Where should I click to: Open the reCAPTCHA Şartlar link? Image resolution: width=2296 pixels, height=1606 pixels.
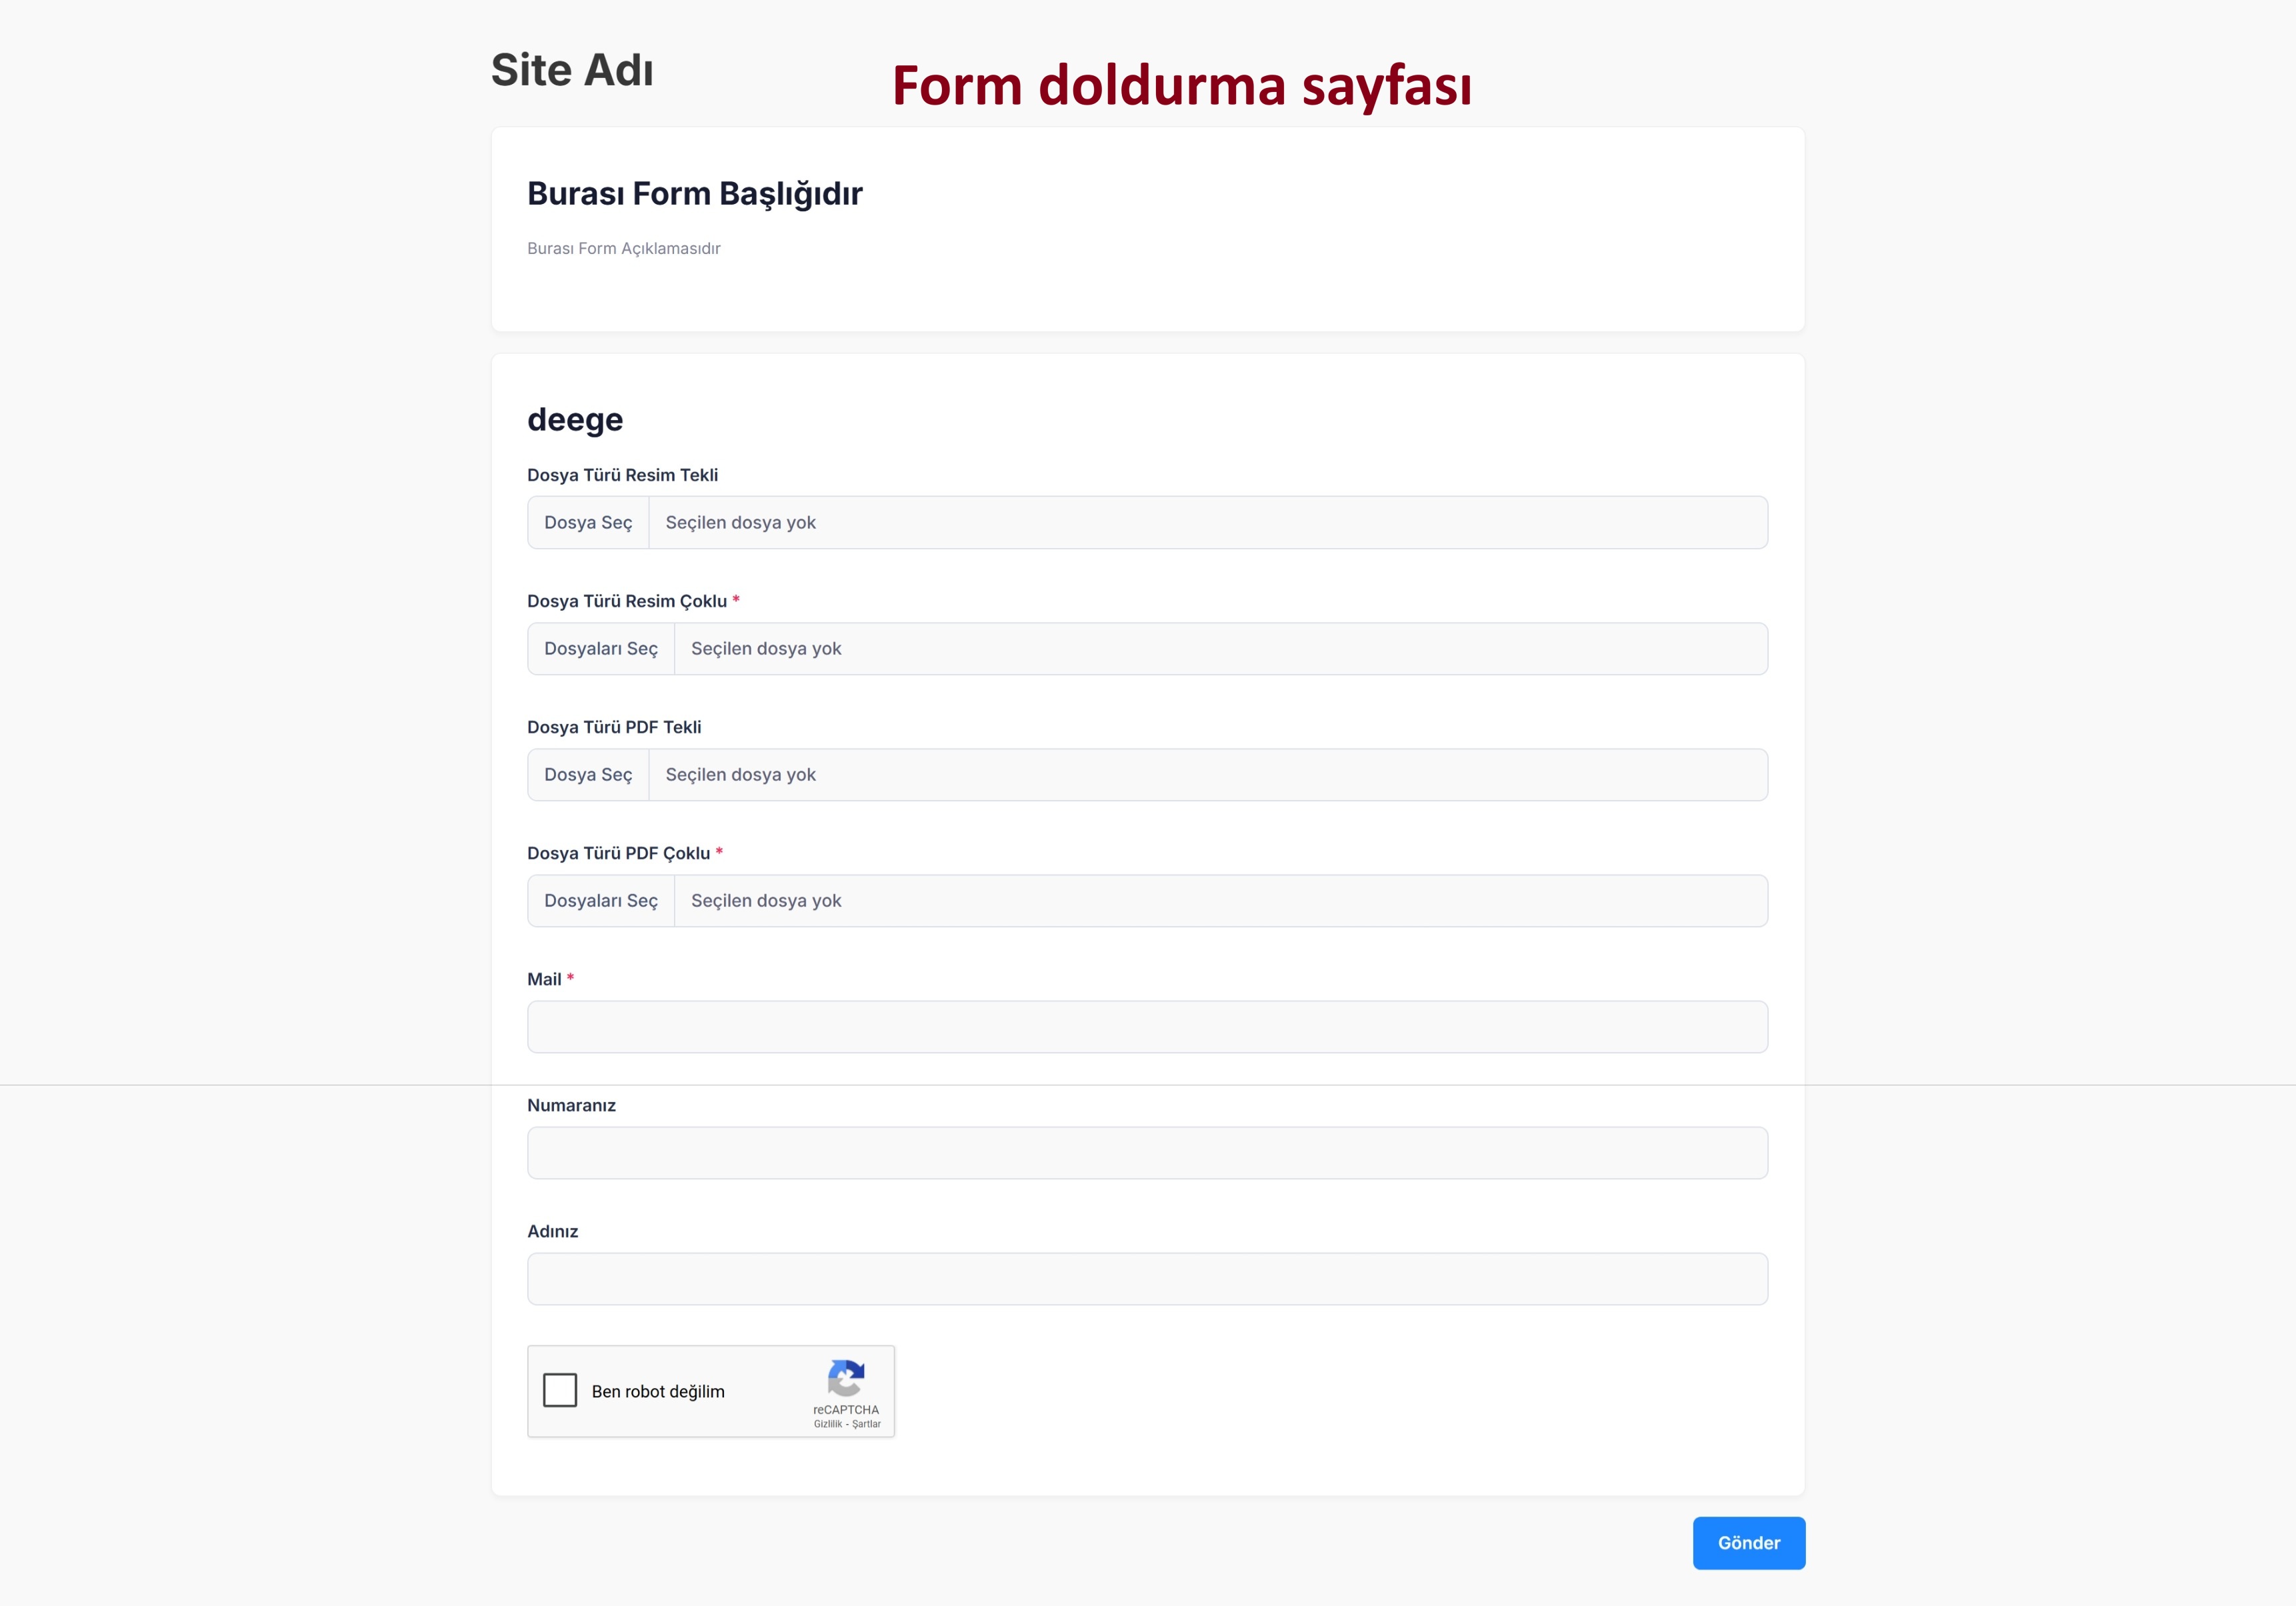pyautogui.click(x=866, y=1424)
